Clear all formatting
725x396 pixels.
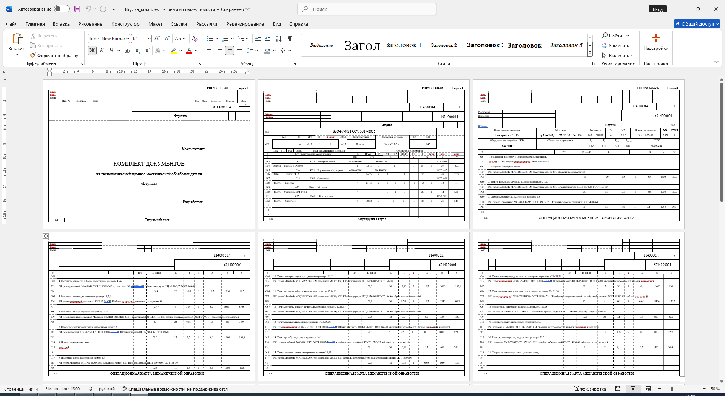[x=195, y=38]
